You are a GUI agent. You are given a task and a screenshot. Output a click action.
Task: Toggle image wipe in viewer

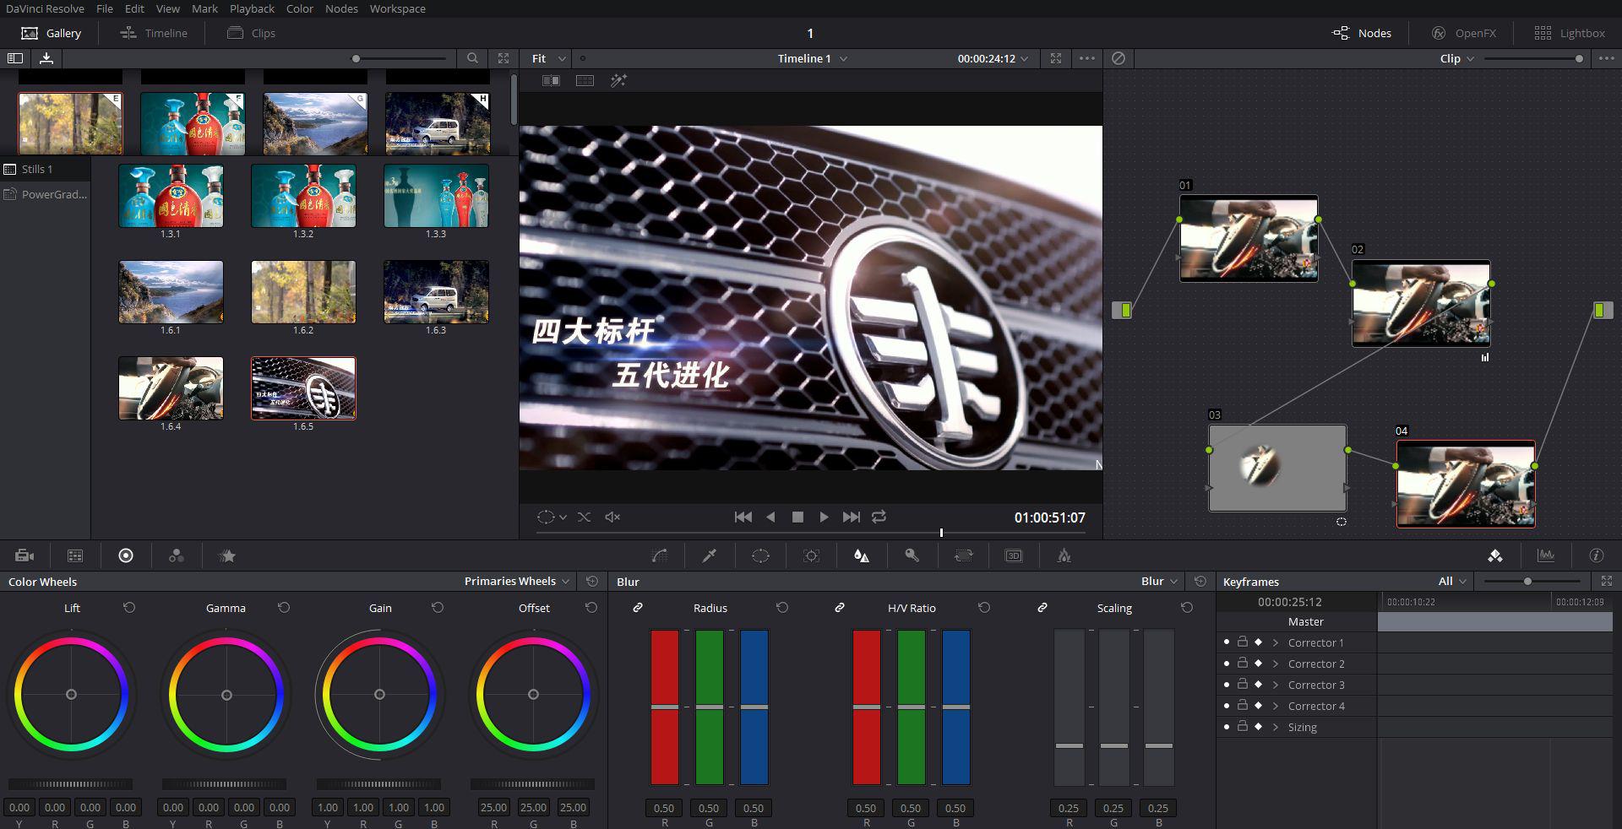(x=551, y=80)
